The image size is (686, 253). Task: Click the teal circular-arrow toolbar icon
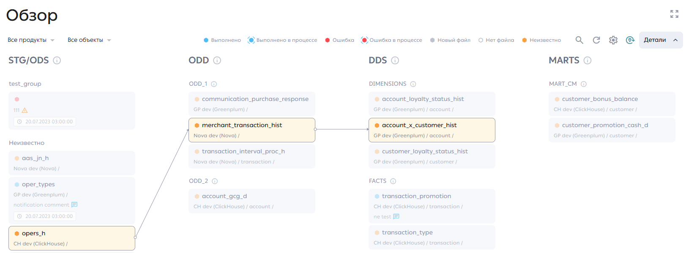pyautogui.click(x=630, y=40)
